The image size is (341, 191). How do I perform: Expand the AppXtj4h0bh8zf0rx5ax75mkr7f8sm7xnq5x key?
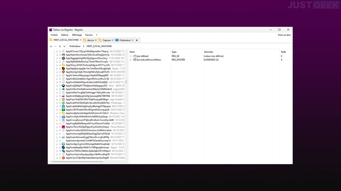[57, 62]
